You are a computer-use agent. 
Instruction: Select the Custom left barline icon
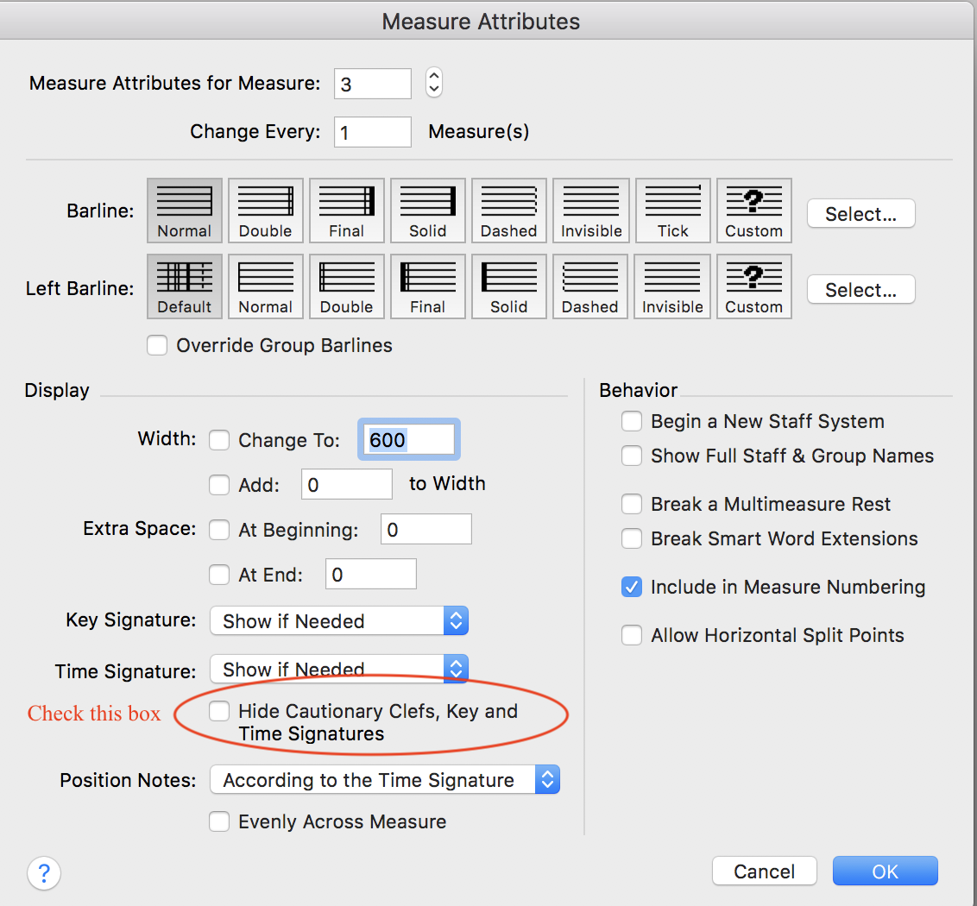pos(753,286)
